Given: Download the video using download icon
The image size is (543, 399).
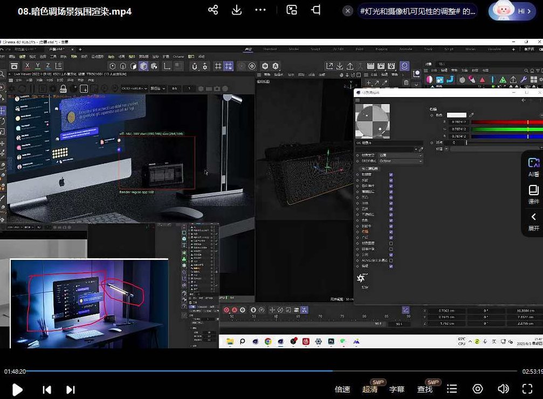Looking at the screenshot, I should coord(236,10).
